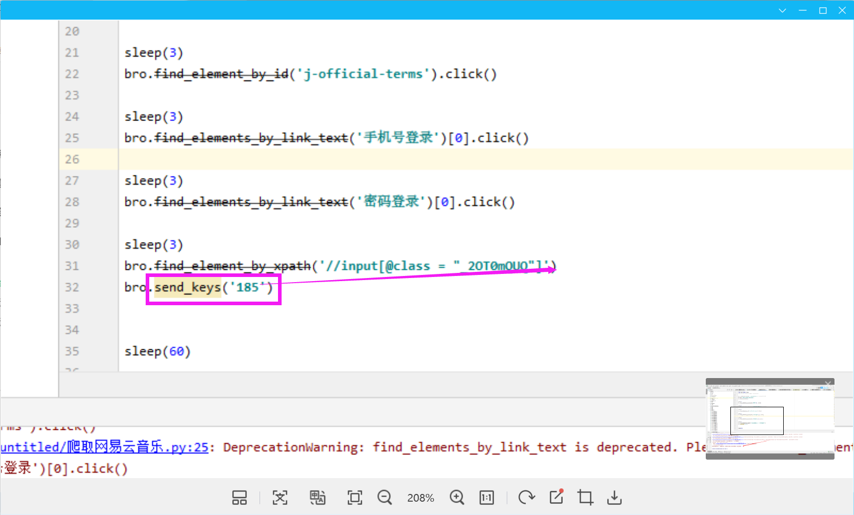Open the image edit tool

coord(557,497)
